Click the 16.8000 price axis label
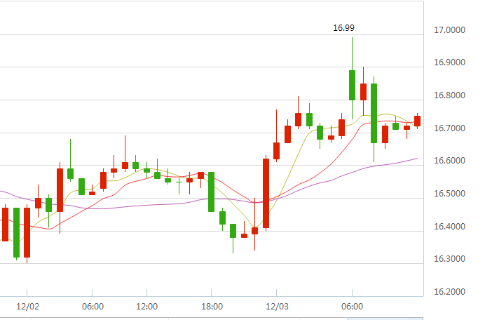This screenshot has width=485, height=320. 451,96
